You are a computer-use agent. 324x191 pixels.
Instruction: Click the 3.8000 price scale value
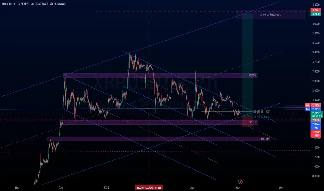(x=316, y=33)
